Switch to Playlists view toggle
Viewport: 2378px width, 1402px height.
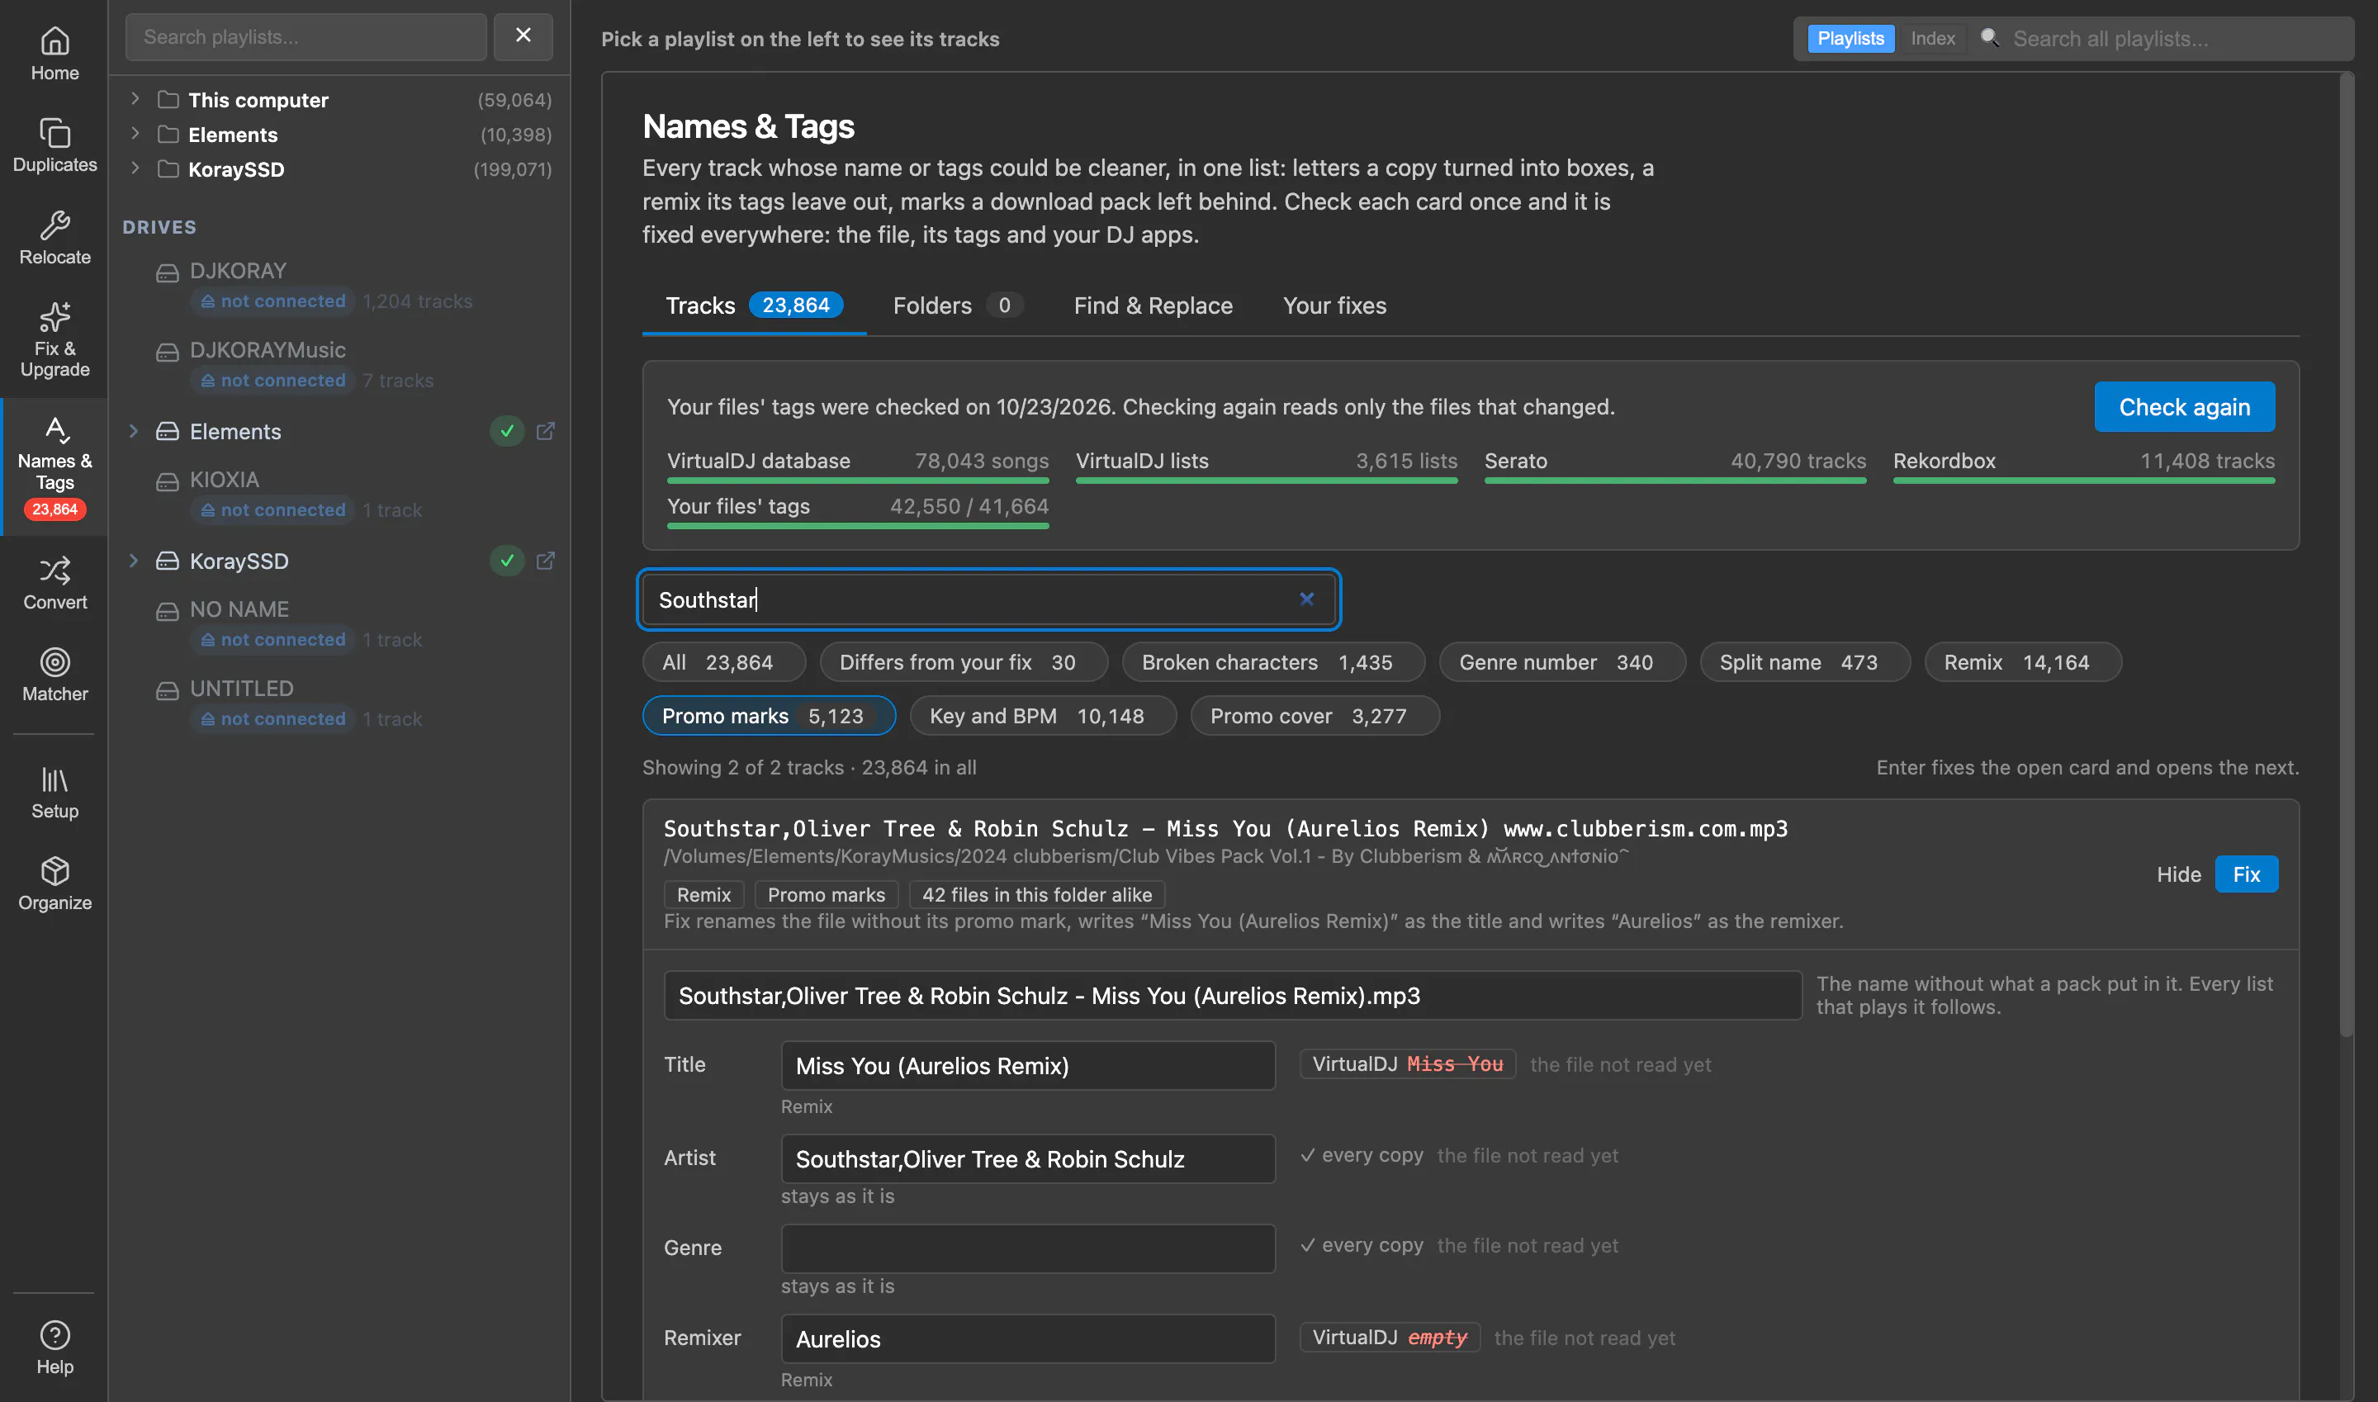coord(1851,38)
